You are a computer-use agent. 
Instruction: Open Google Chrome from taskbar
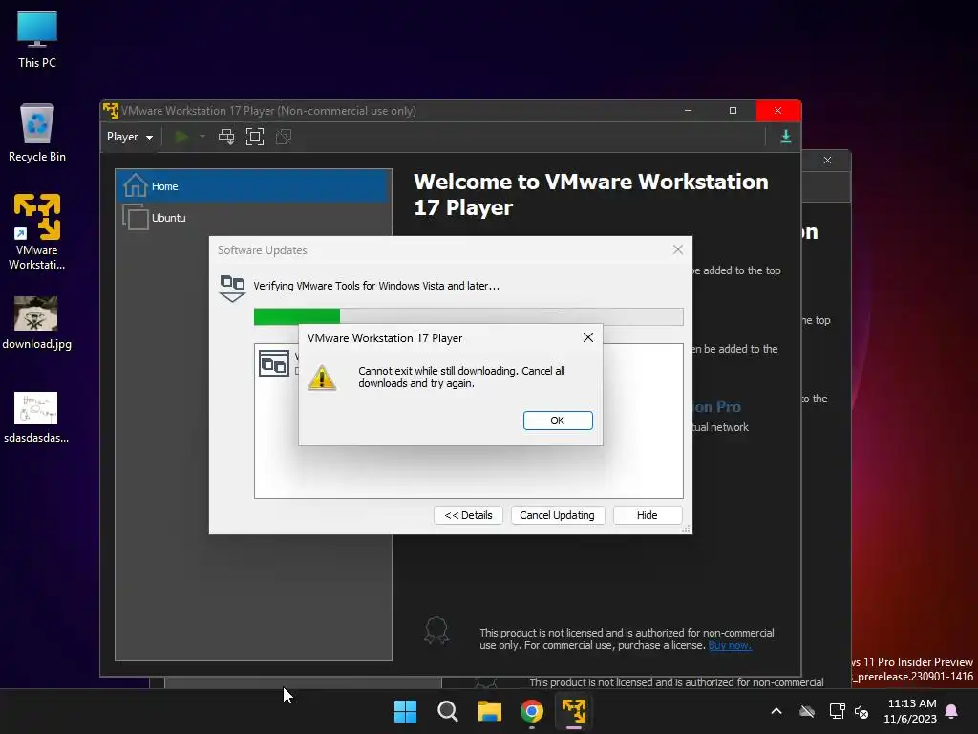coord(531,711)
